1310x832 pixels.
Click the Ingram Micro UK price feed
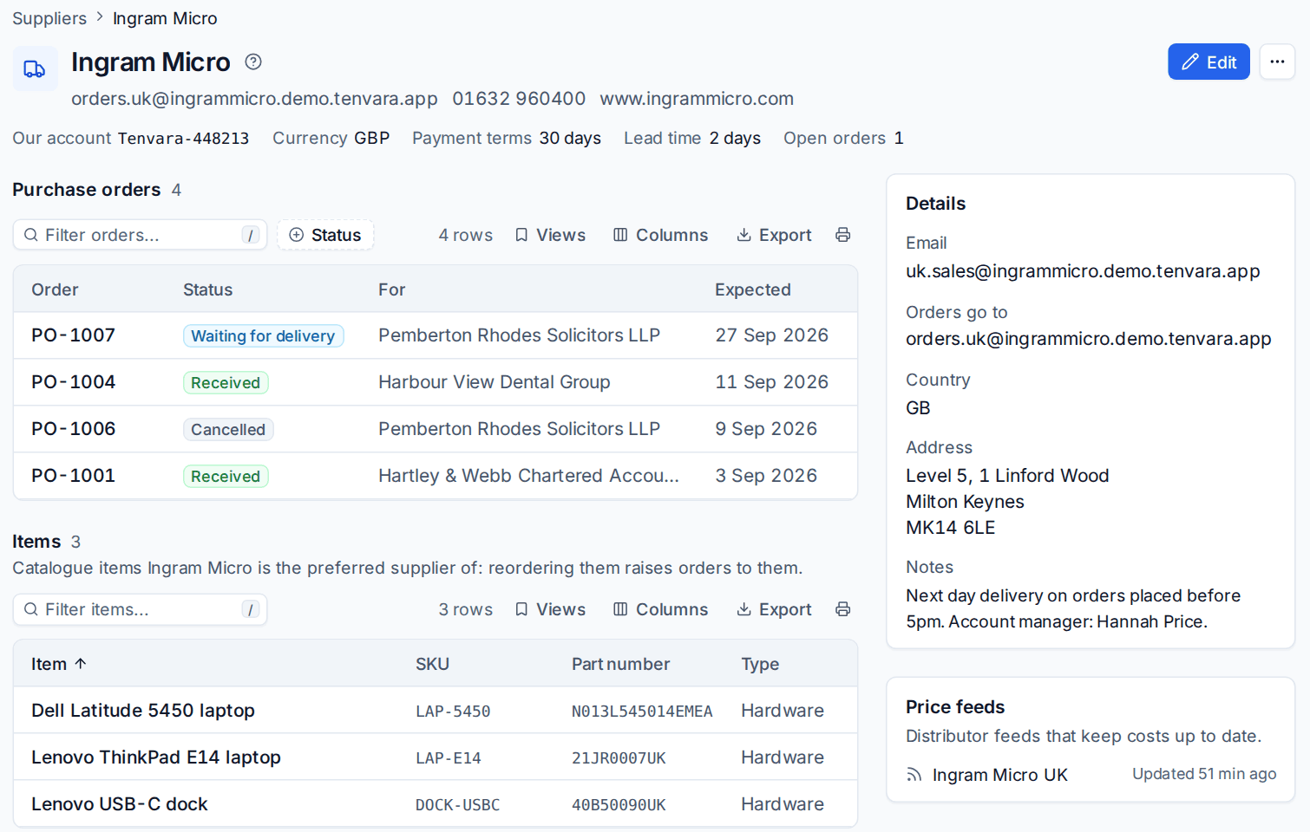[x=999, y=775]
